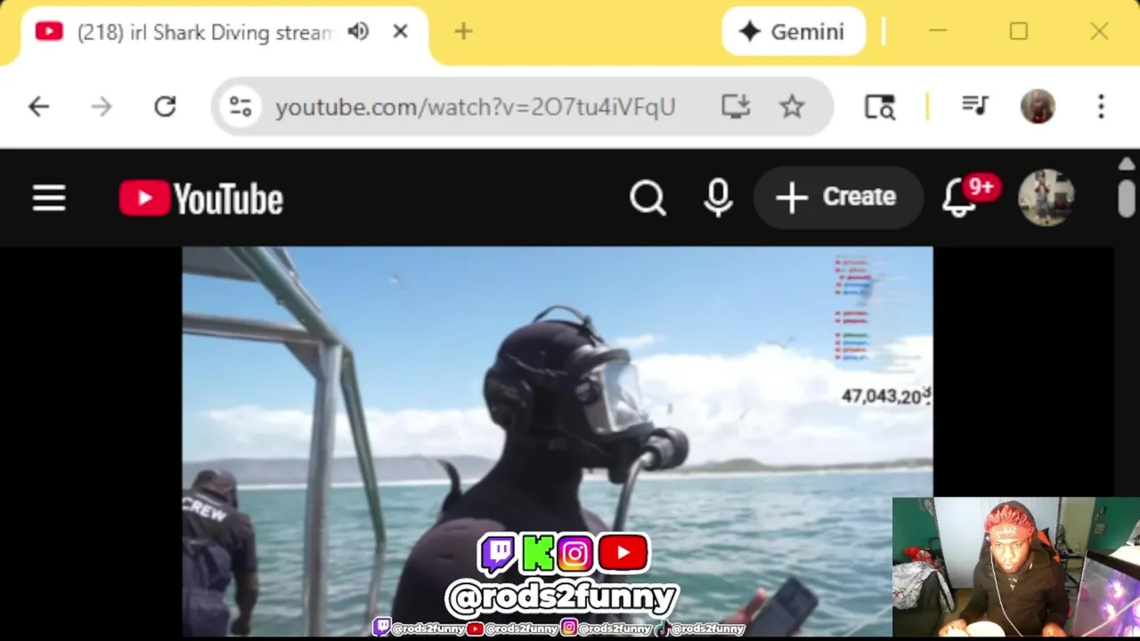The width and height of the screenshot is (1140, 641).
Task: Click the Create button
Action: click(x=837, y=197)
